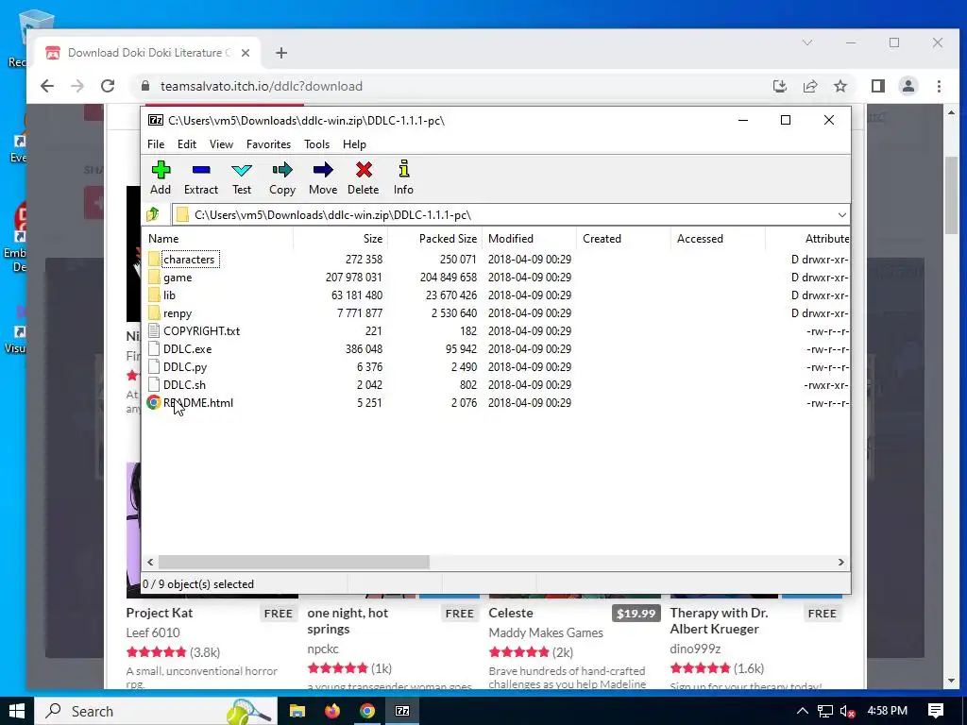Open the View menu in 7-Zip
967x725 pixels.
coord(221,144)
